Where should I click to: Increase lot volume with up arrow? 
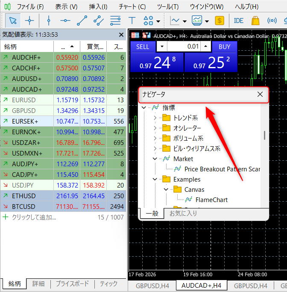tap(206, 47)
